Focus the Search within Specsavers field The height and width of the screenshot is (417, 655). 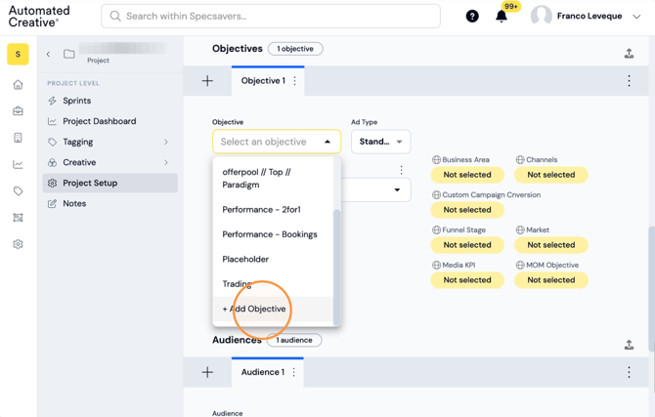(271, 17)
